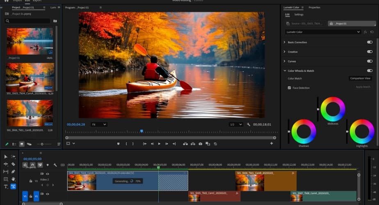Image resolution: width=379 pixels, height=205 pixels.
Task: Toggle timeline snapping magnet icon
Action: pyautogui.click(x=32, y=165)
